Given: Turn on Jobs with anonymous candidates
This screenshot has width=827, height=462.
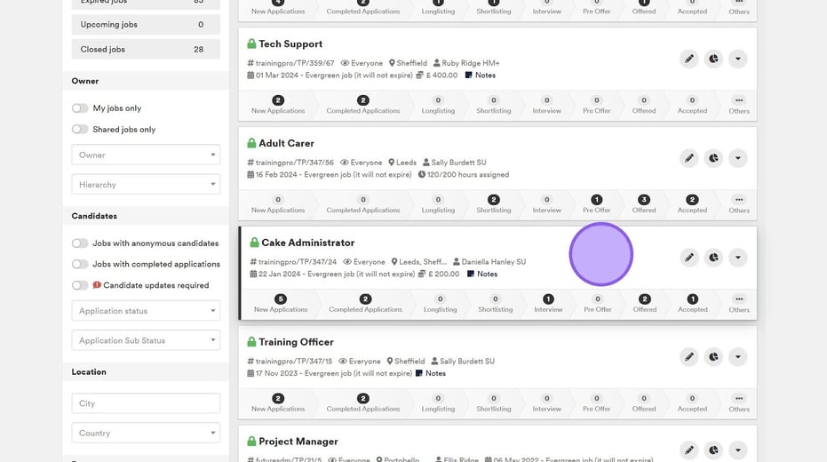Looking at the screenshot, I should (80, 243).
